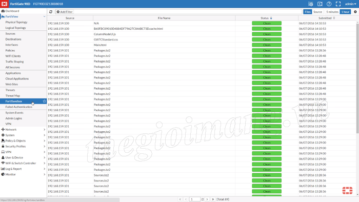Click the page number input field
Screen dimensions: 359x202
pyautogui.click(x=194, y=199)
